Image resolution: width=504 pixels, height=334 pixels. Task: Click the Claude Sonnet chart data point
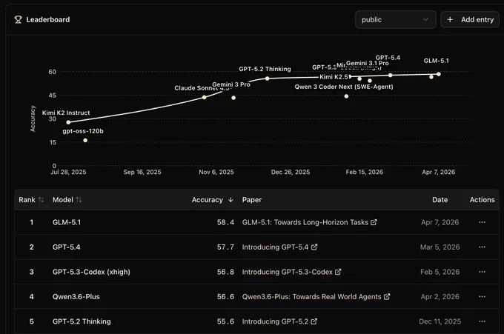[x=204, y=97]
